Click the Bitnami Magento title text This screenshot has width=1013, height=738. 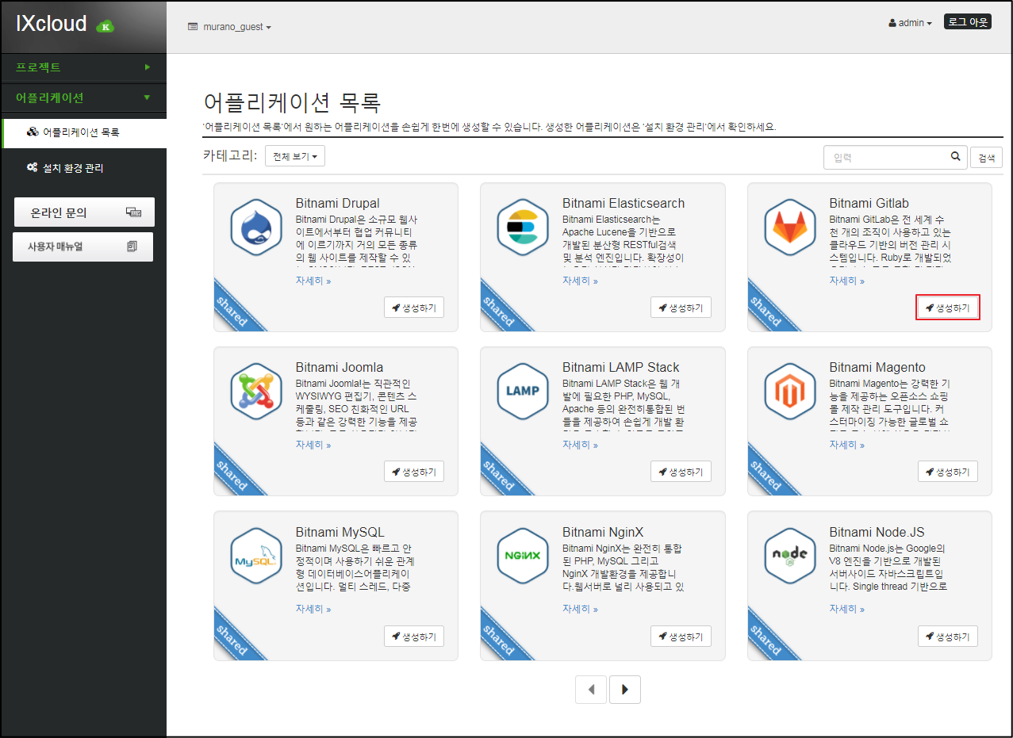pos(877,367)
